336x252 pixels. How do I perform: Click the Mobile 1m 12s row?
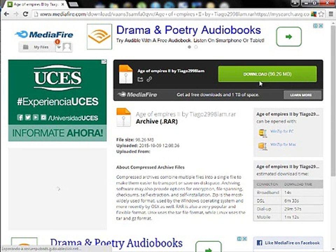[288, 217]
